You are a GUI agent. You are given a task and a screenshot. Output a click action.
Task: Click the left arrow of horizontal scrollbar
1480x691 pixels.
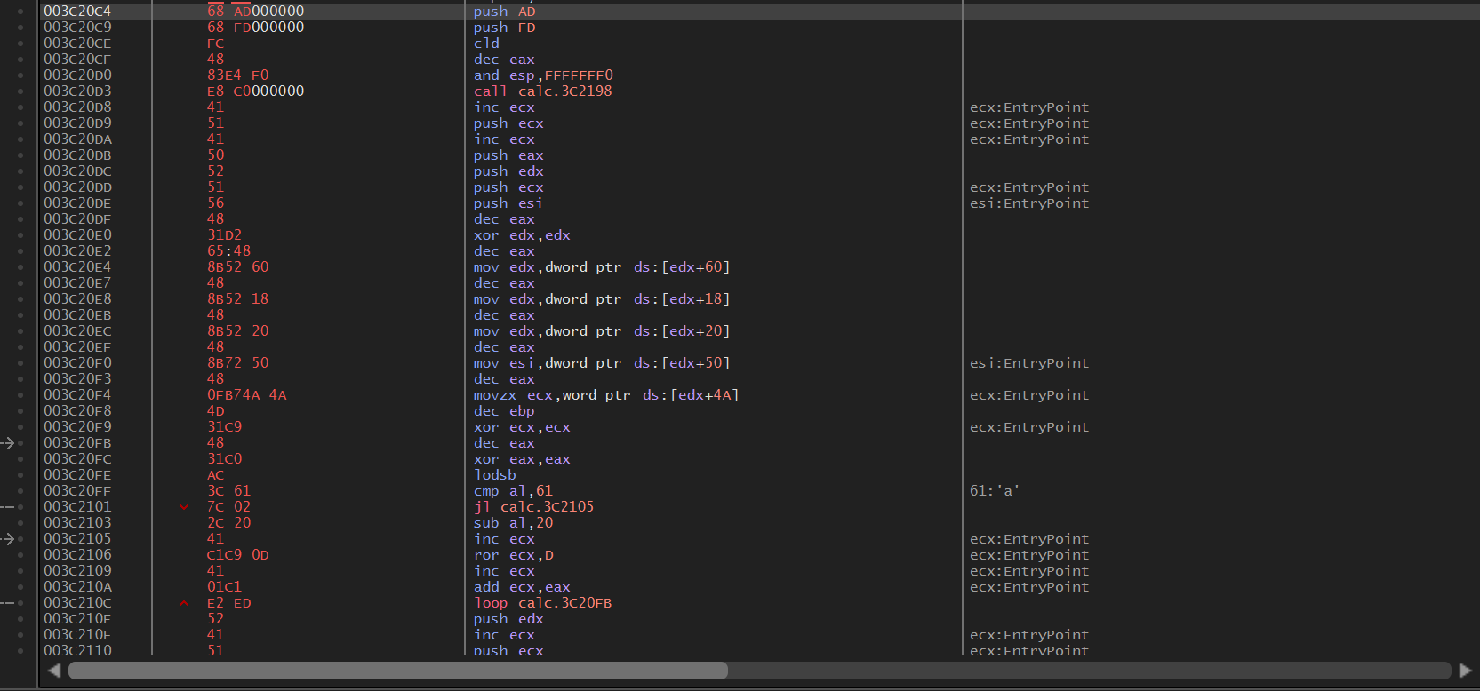pos(54,671)
